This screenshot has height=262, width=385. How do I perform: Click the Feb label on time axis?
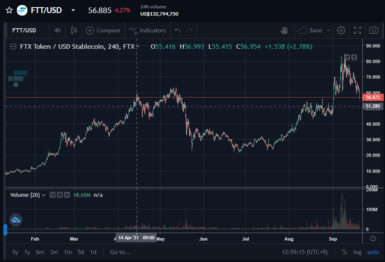point(35,239)
